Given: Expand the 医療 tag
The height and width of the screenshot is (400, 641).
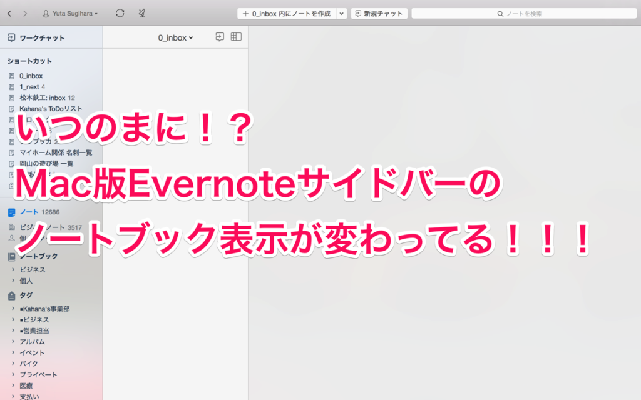Looking at the screenshot, I should [13, 386].
